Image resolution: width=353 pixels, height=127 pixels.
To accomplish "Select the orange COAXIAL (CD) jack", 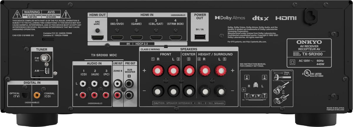I will [x=37, y=94].
